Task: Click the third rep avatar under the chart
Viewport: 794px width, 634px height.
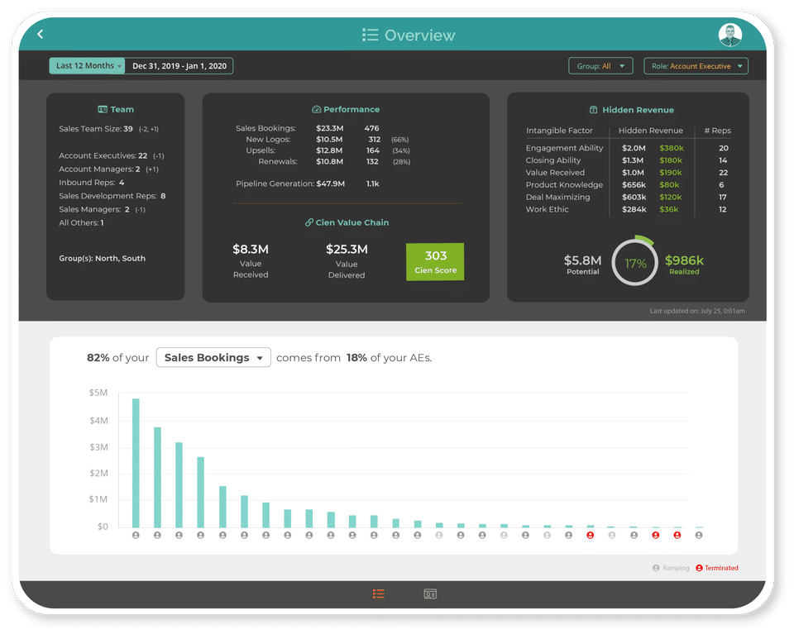Action: (179, 535)
